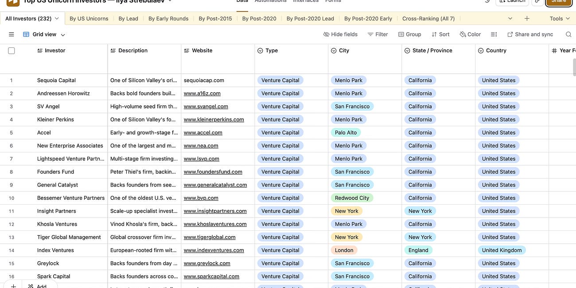Switch to By Post-2020 tab
This screenshot has height=288, width=576.
259,19
